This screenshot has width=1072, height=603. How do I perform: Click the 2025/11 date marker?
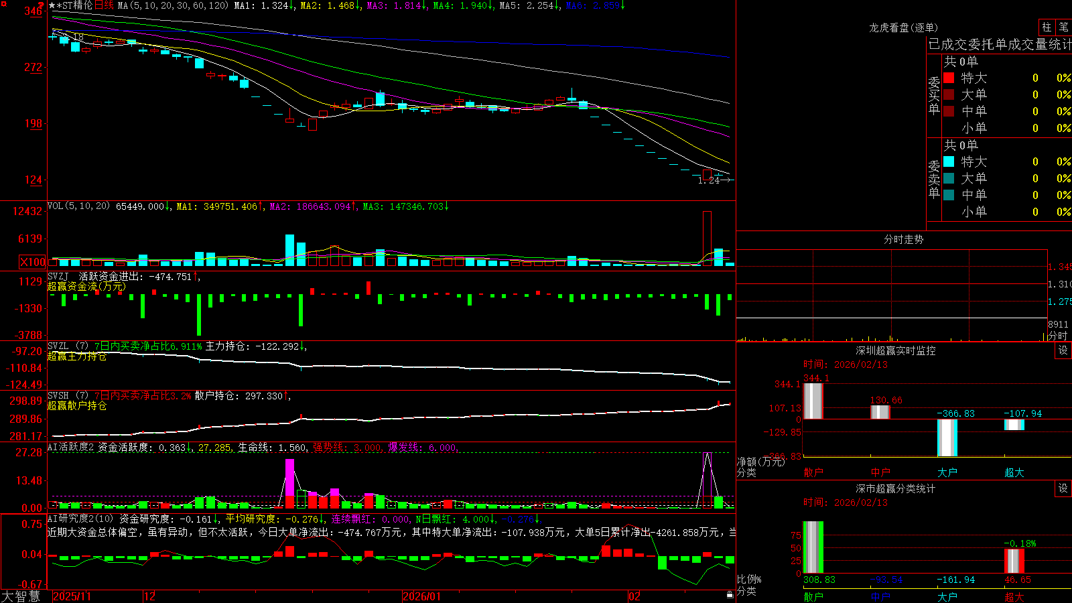pyautogui.click(x=72, y=596)
